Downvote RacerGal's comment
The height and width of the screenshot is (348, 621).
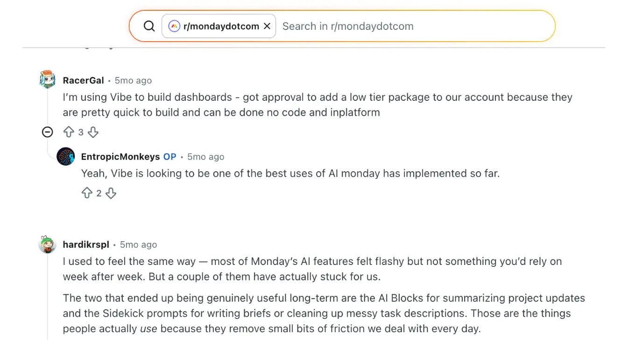[93, 132]
